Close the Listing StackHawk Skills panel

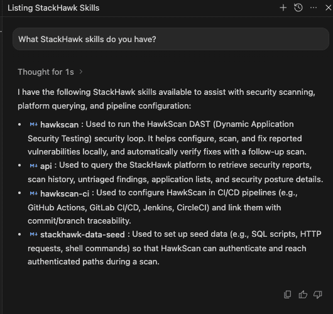pyautogui.click(x=329, y=8)
